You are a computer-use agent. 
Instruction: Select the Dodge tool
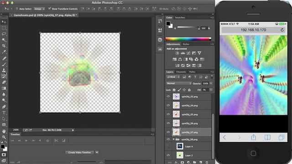[4, 100]
